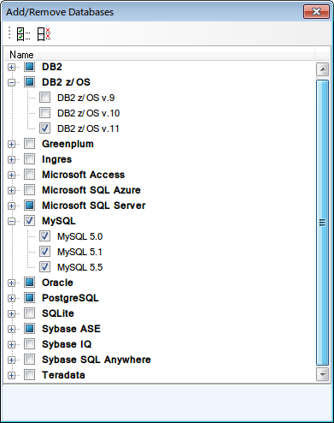Click the Name column header

pos(159,54)
